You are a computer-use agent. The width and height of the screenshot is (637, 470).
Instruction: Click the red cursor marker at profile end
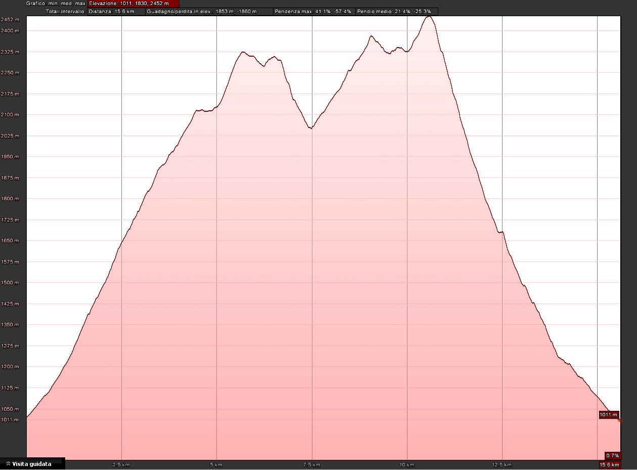point(620,420)
